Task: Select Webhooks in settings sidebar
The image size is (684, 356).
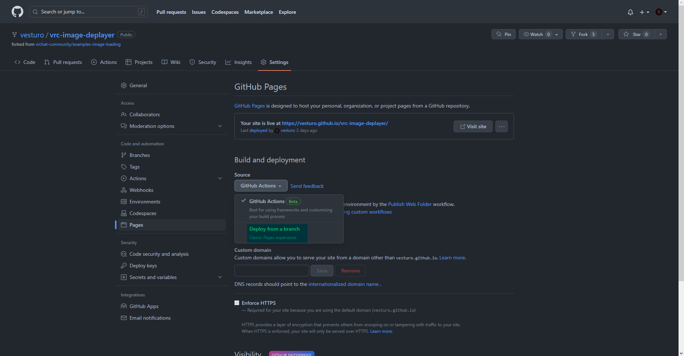Action: pos(172,190)
